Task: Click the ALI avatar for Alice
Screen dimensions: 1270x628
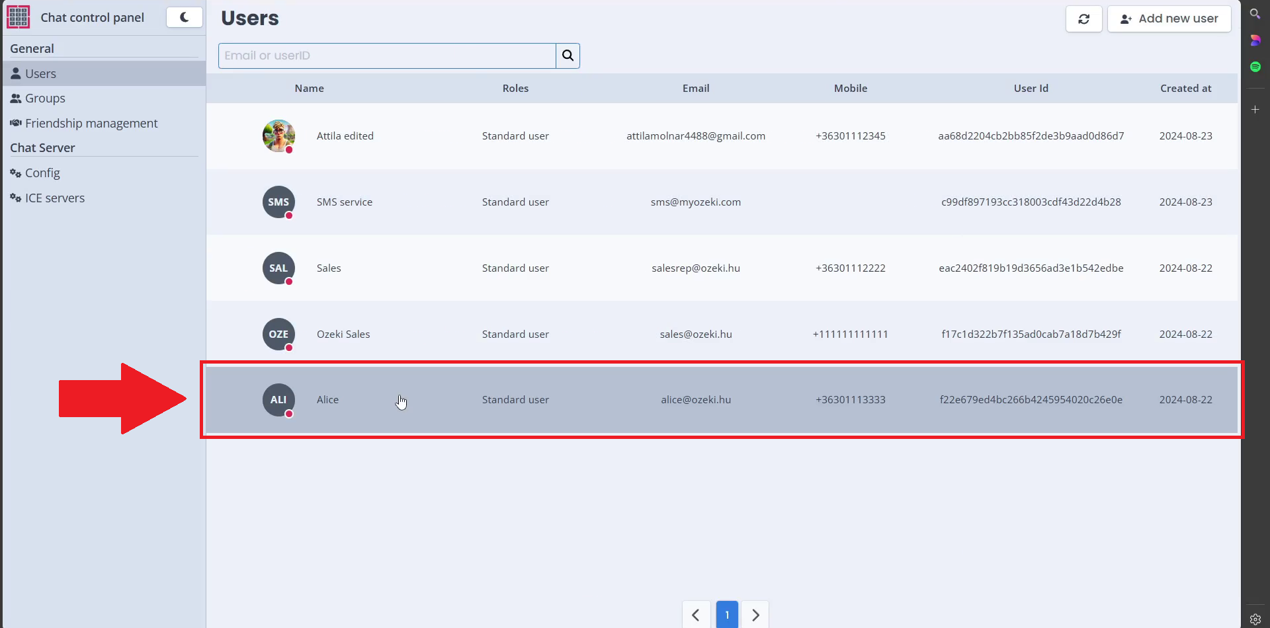Action: [278, 400]
